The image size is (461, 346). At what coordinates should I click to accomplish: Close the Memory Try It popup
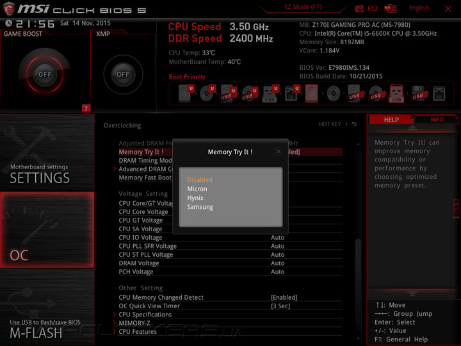(x=279, y=151)
